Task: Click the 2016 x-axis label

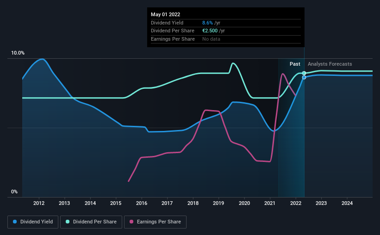Action: coord(142,203)
